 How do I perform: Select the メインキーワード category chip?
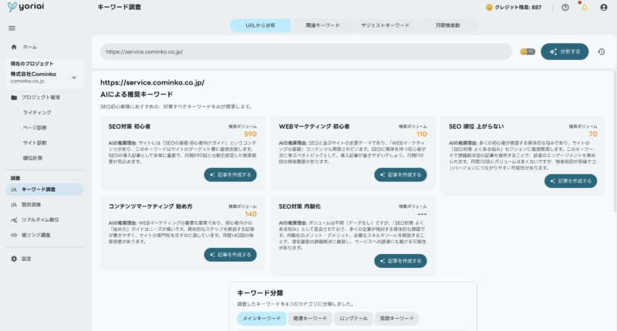click(x=261, y=318)
